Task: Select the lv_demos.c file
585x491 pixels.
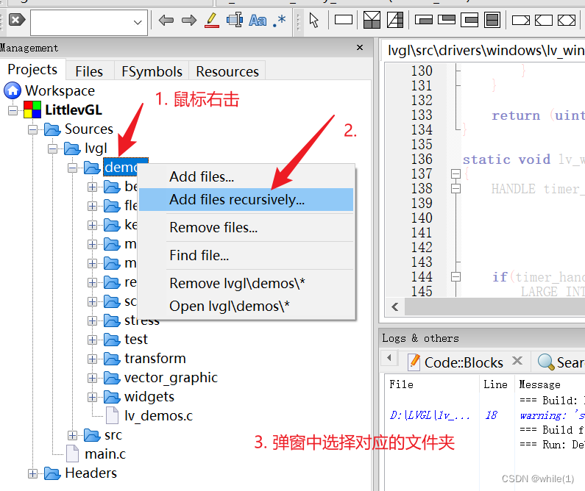Action: (158, 416)
